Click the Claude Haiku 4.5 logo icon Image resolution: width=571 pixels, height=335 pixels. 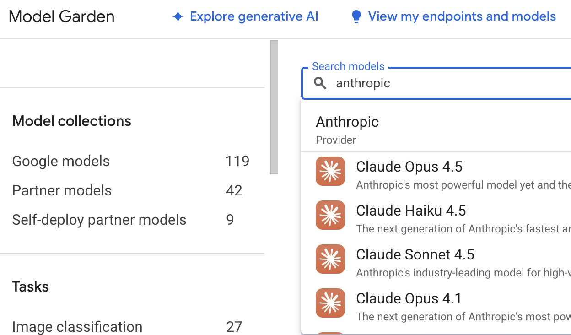[x=330, y=215]
